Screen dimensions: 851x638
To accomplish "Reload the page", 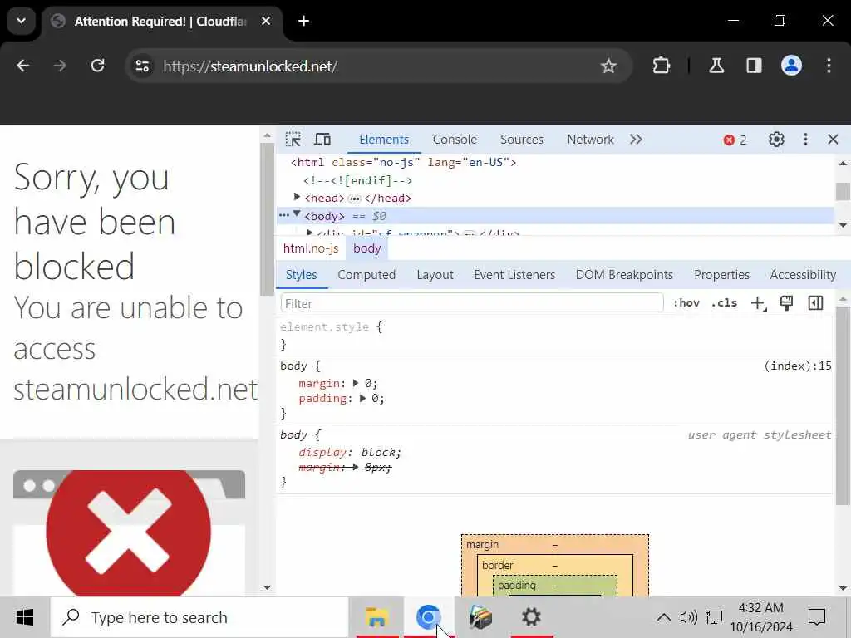I will point(98,66).
